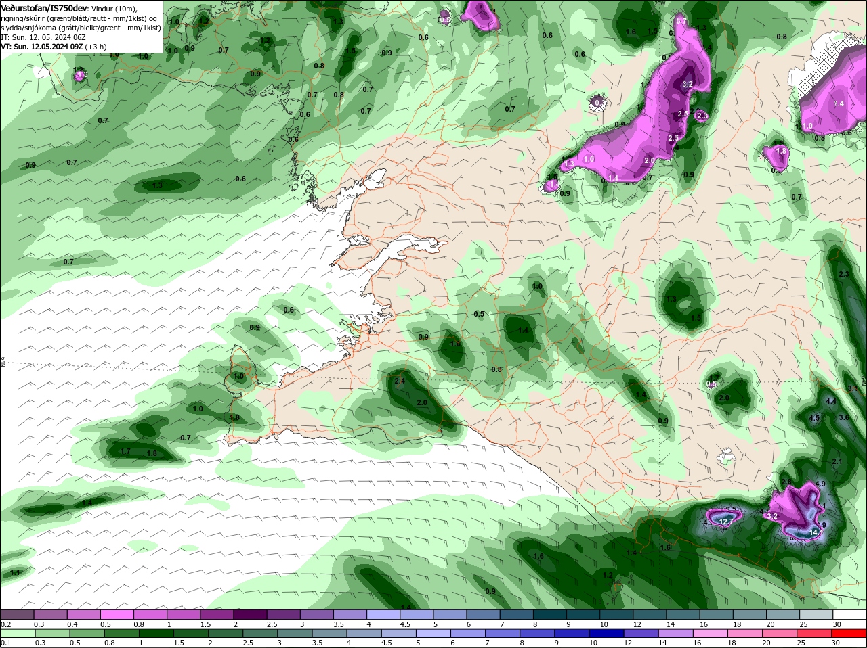Viewport: 867px width, 648px height.
Task: Click the 2.4 rainfall value on the map
Action: pos(399,381)
